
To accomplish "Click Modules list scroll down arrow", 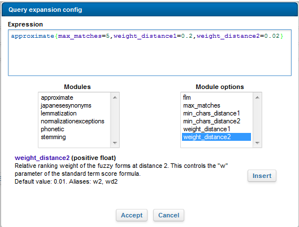I will [x=115, y=143].
